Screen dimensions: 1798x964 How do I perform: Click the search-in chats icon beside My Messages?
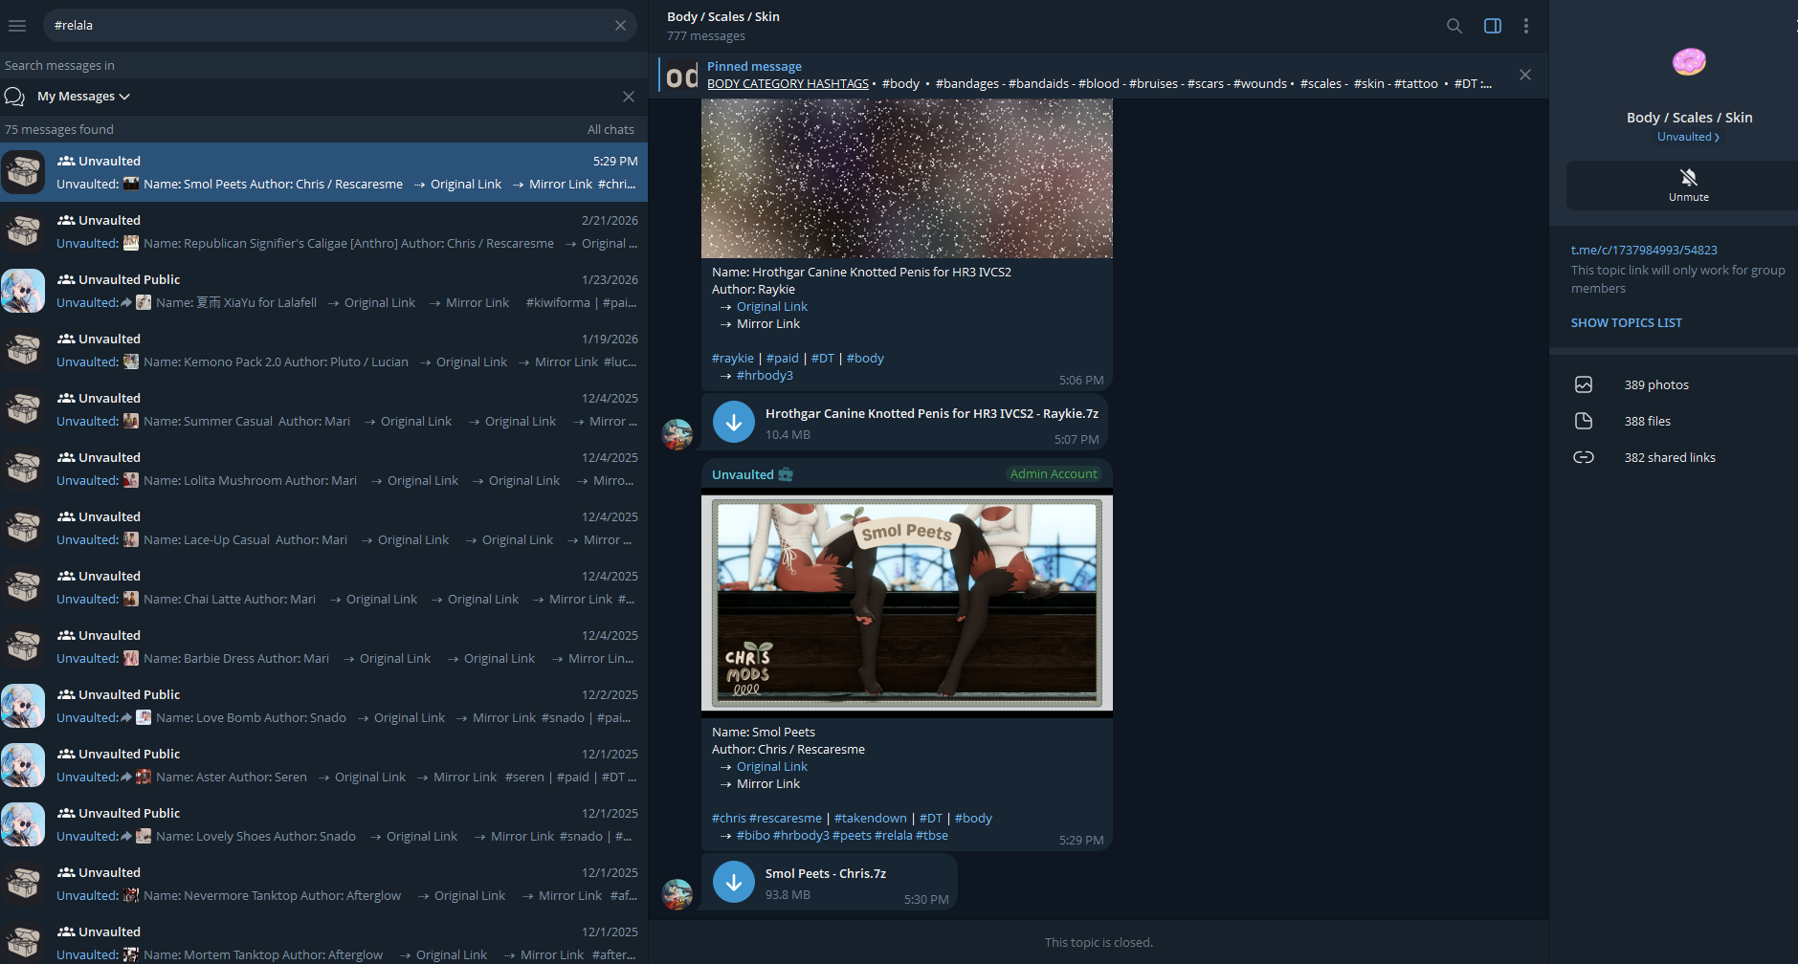14,97
